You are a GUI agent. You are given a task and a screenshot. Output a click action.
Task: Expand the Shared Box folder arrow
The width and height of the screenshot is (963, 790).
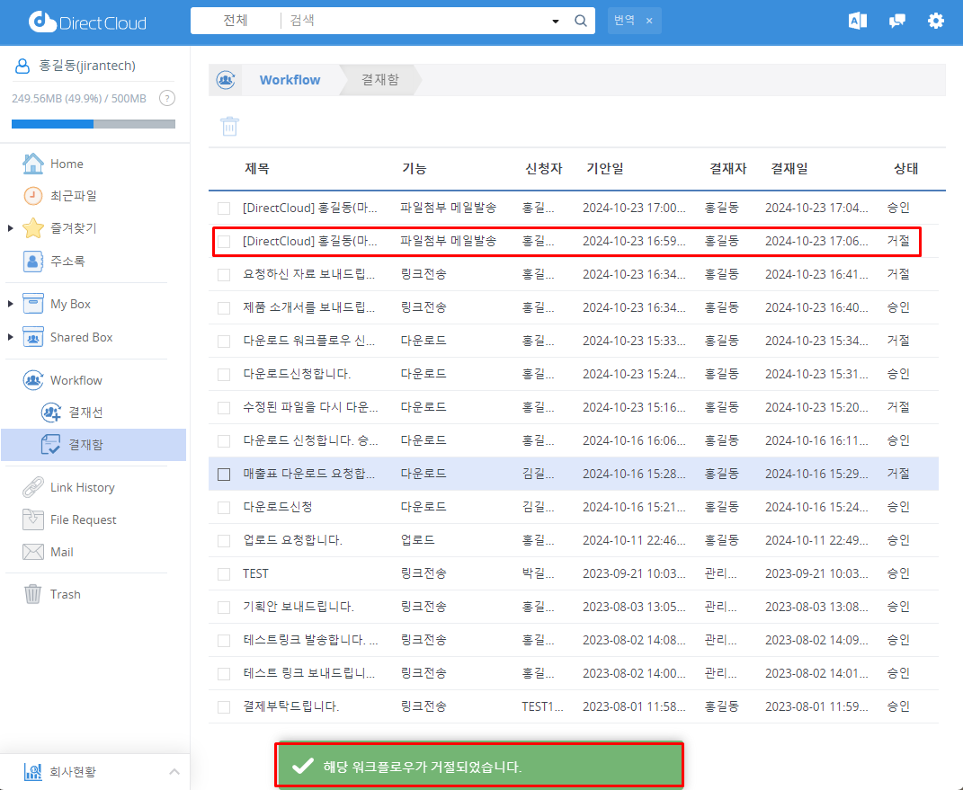(x=11, y=338)
